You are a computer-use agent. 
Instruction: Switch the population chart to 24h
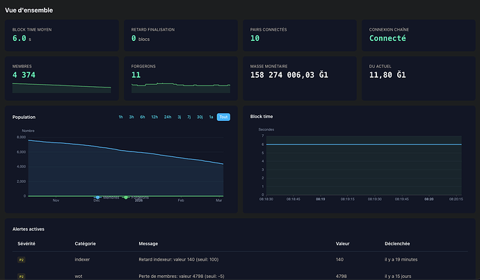click(x=168, y=117)
